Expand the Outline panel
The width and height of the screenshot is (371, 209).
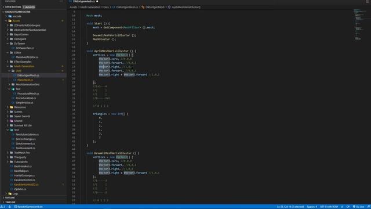click(10, 197)
